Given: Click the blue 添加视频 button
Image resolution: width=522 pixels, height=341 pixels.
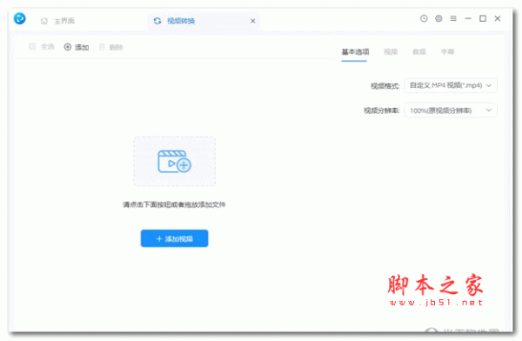Looking at the screenshot, I should point(175,238).
